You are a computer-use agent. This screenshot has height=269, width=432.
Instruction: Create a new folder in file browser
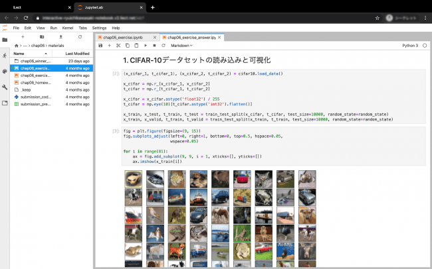[x=42, y=37]
